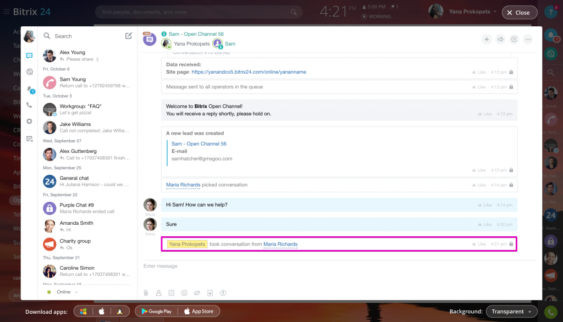
Task: Click the paperclip attach file icon
Action: (x=146, y=293)
